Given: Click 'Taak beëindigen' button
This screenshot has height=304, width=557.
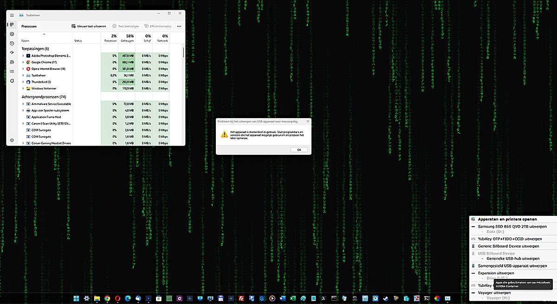Looking at the screenshot, I should pyautogui.click(x=125, y=26).
